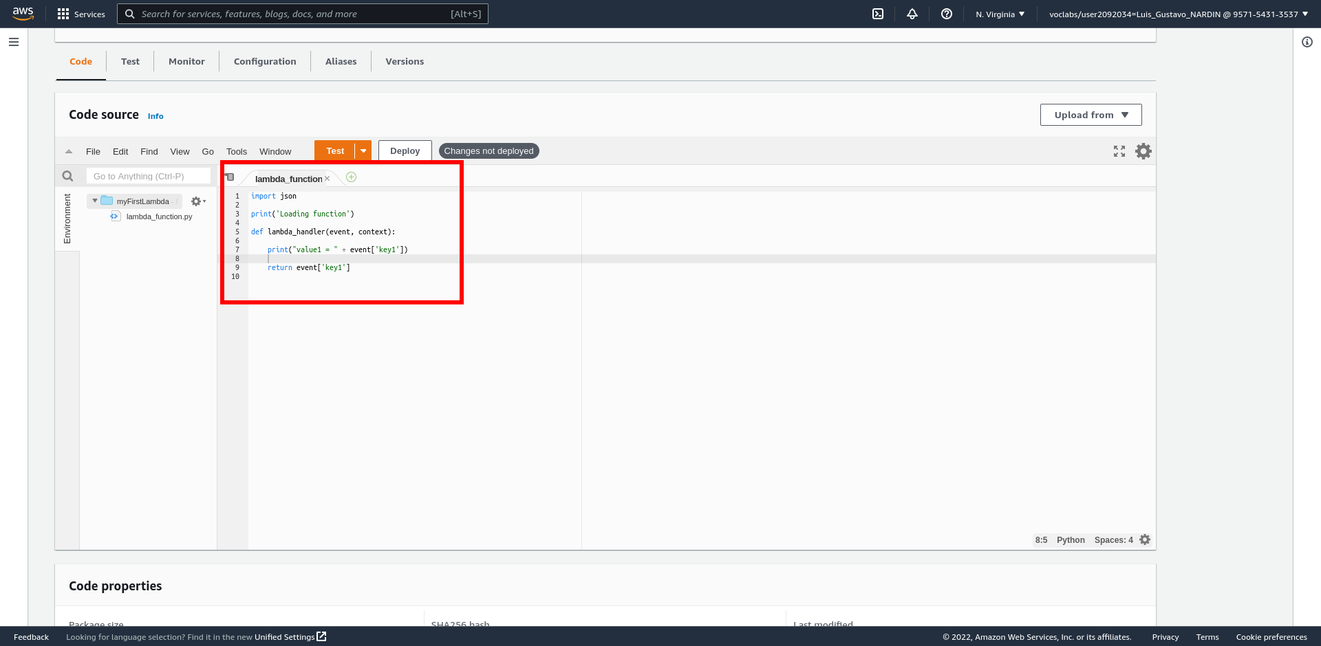Collapse the myFirstLambda folder

coord(95,201)
